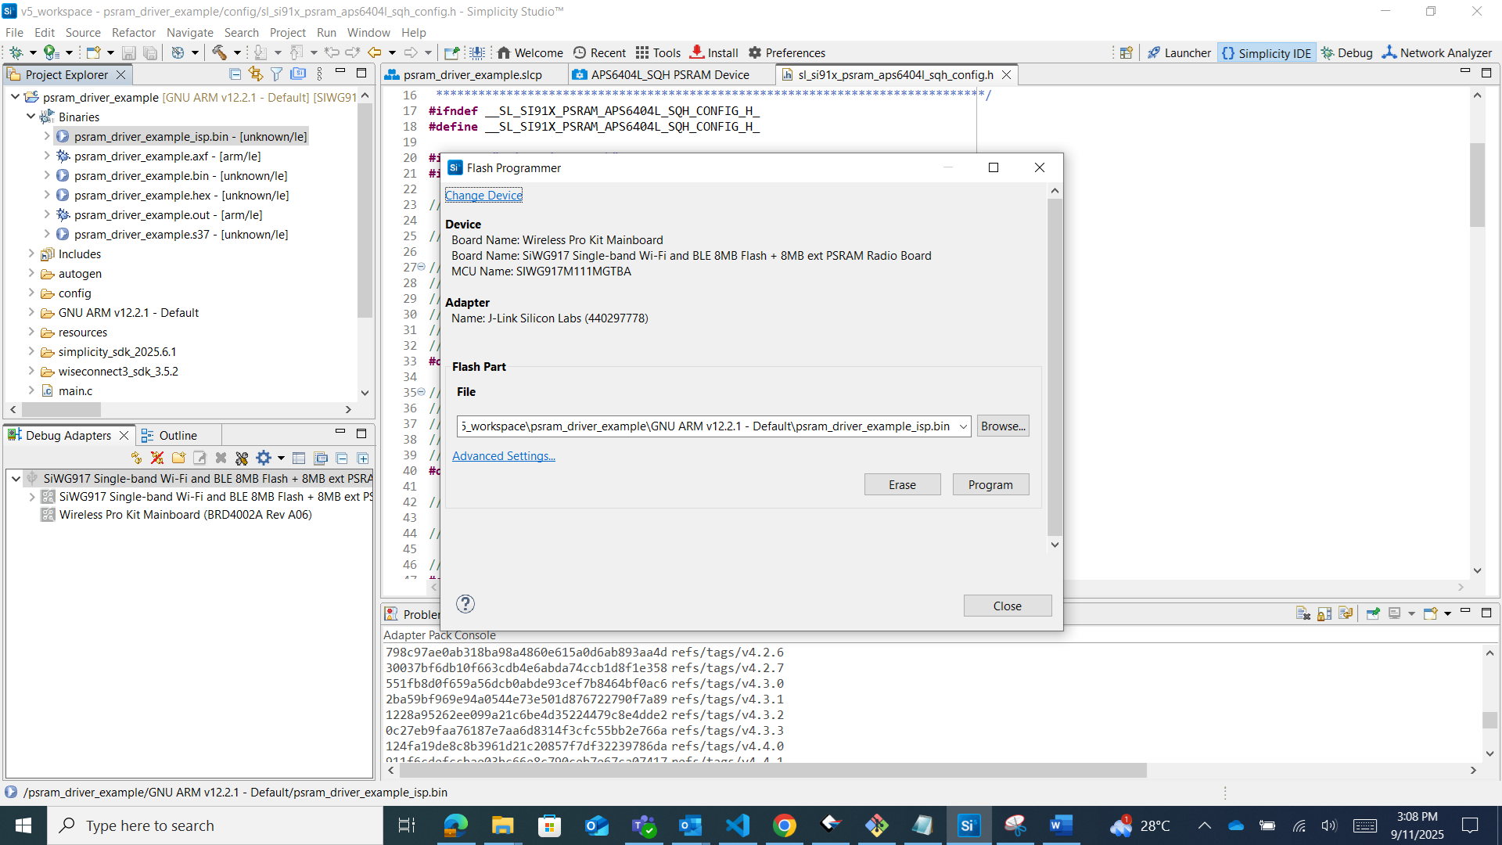Image resolution: width=1502 pixels, height=845 pixels.
Task: Click the Program button
Action: [990, 484]
